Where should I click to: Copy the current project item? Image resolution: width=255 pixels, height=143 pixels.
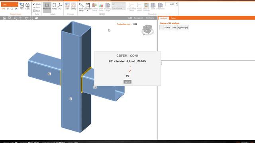pyautogui.click(x=27, y=6)
